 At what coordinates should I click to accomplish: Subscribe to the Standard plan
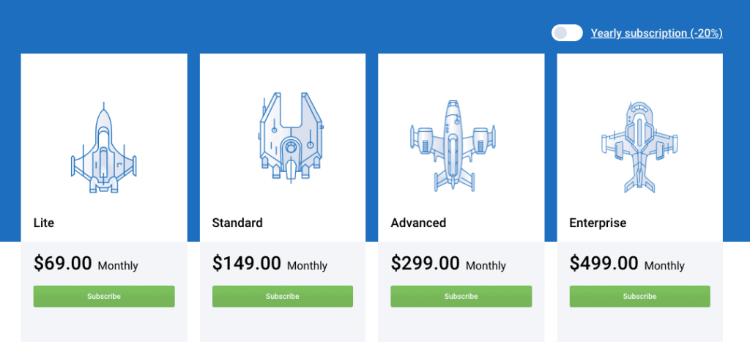(x=283, y=297)
